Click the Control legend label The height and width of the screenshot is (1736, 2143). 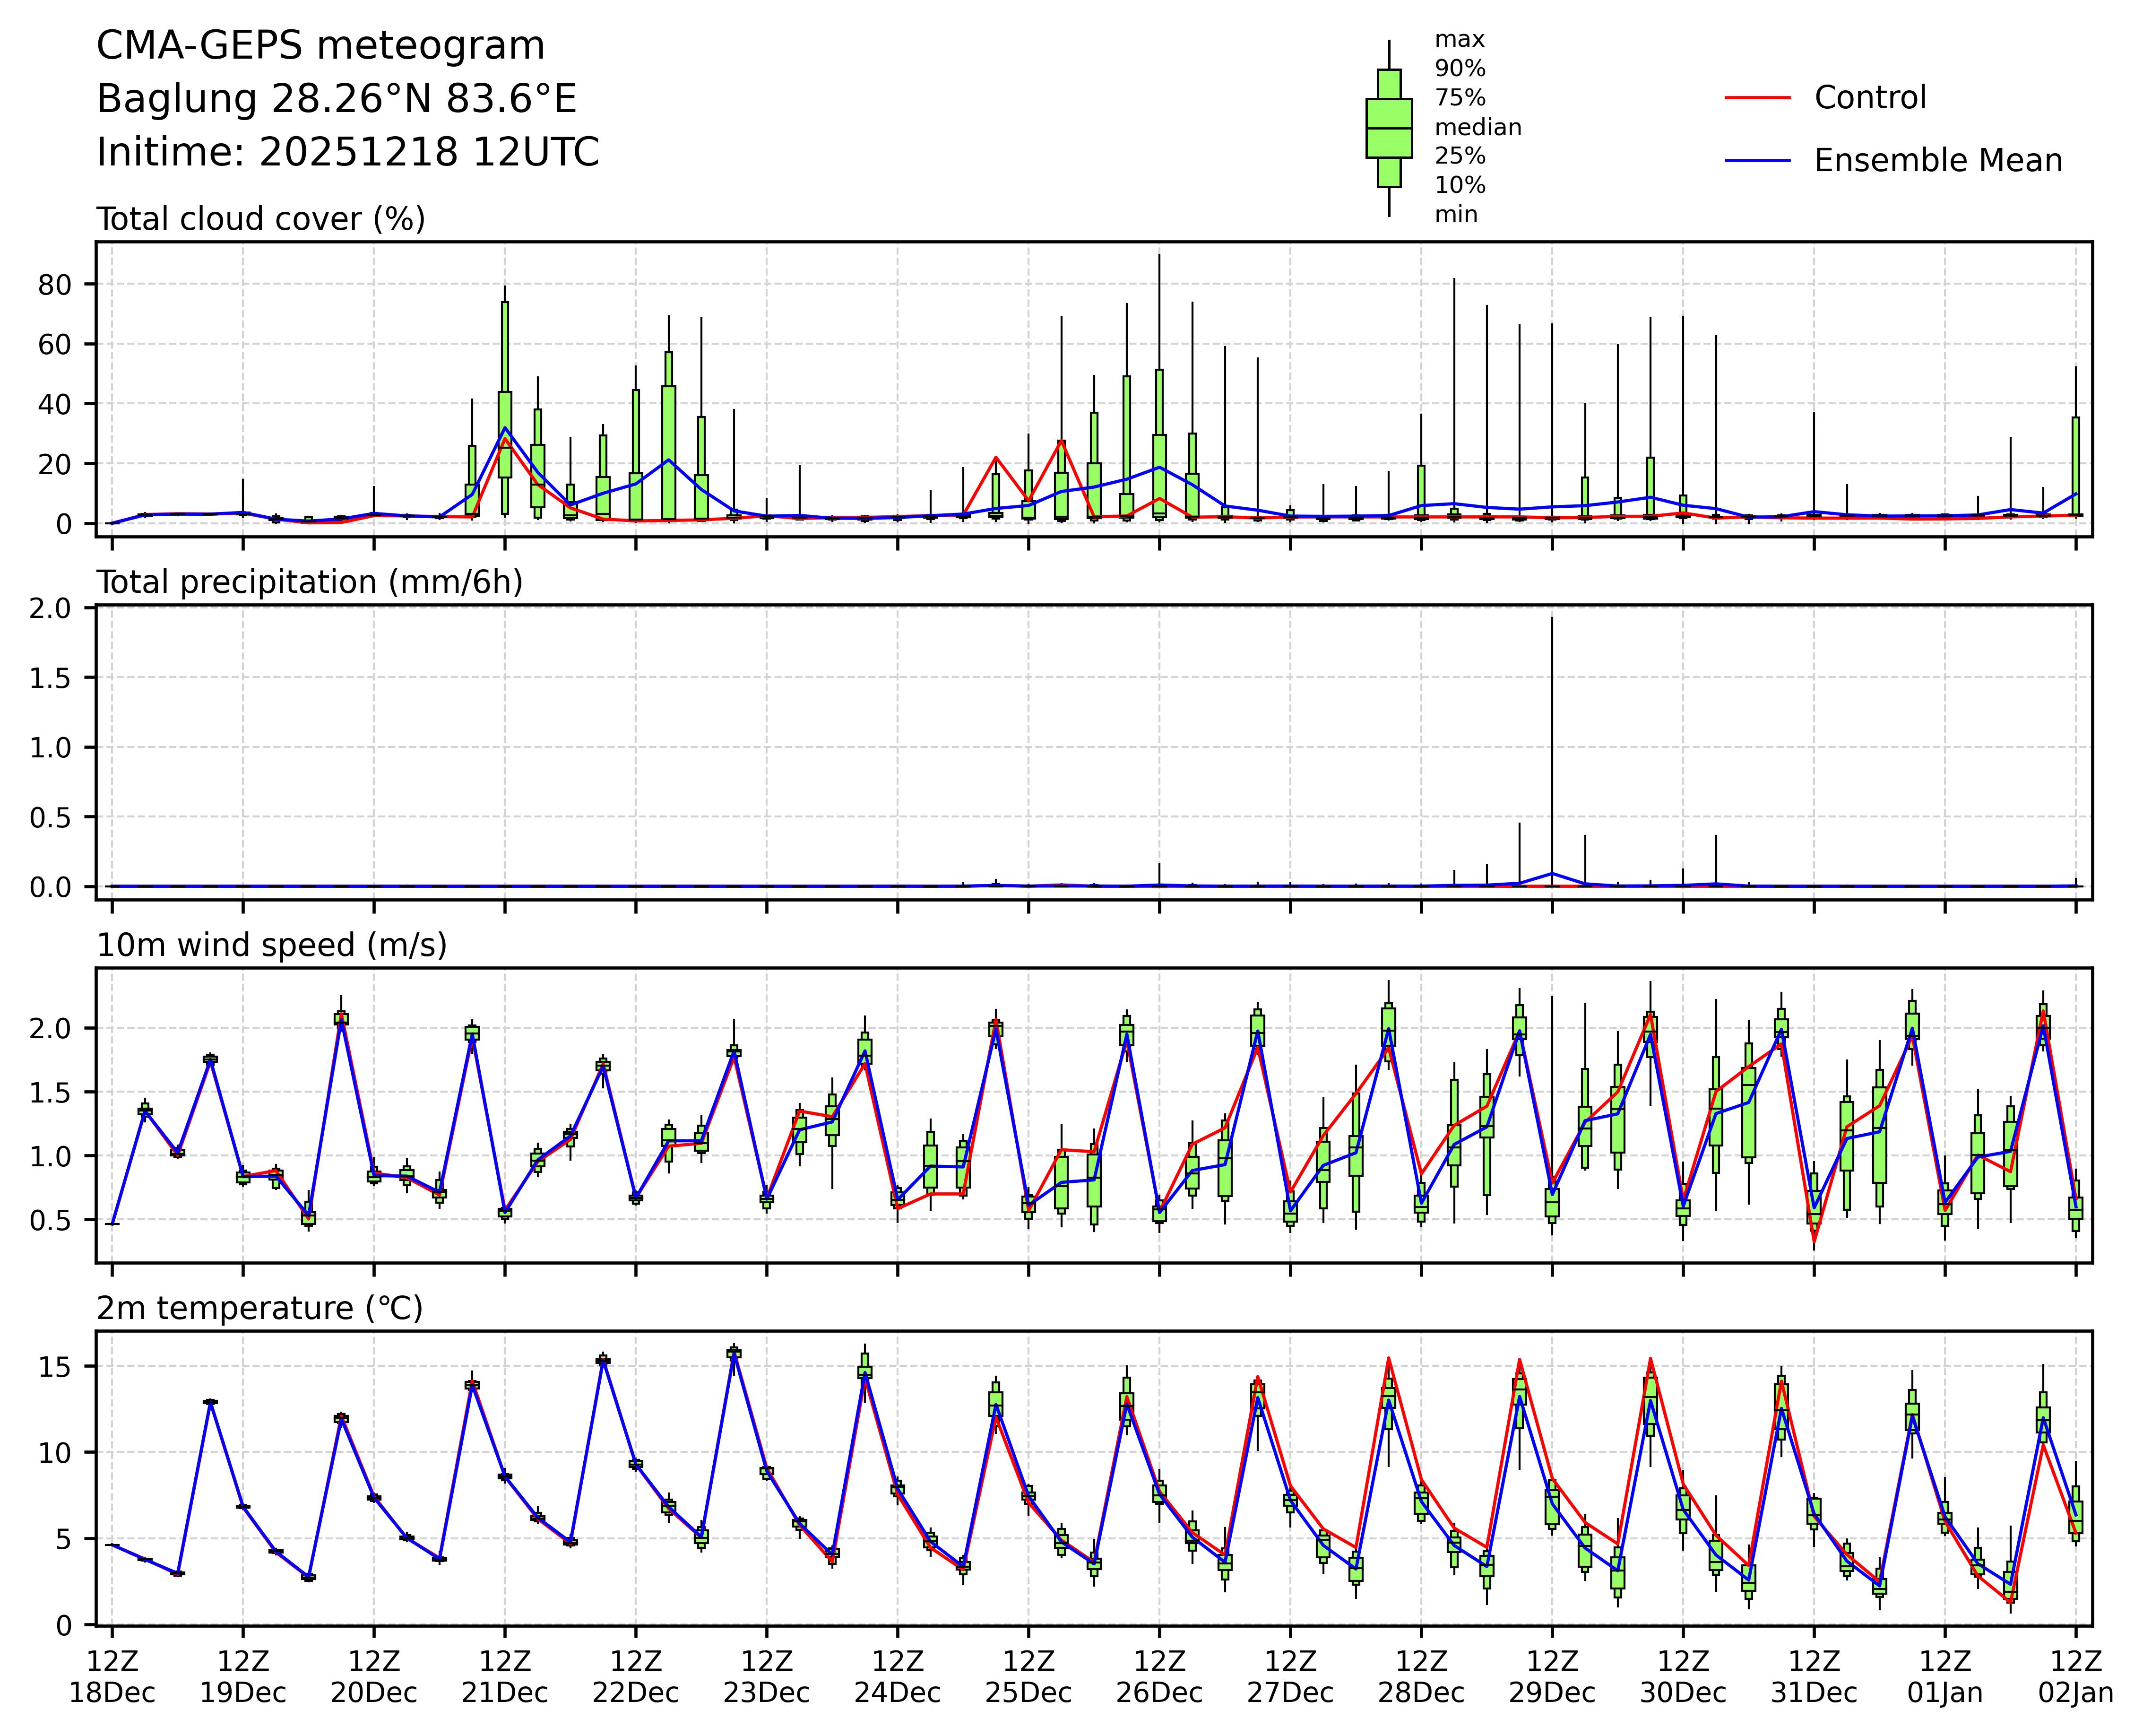(x=1869, y=98)
